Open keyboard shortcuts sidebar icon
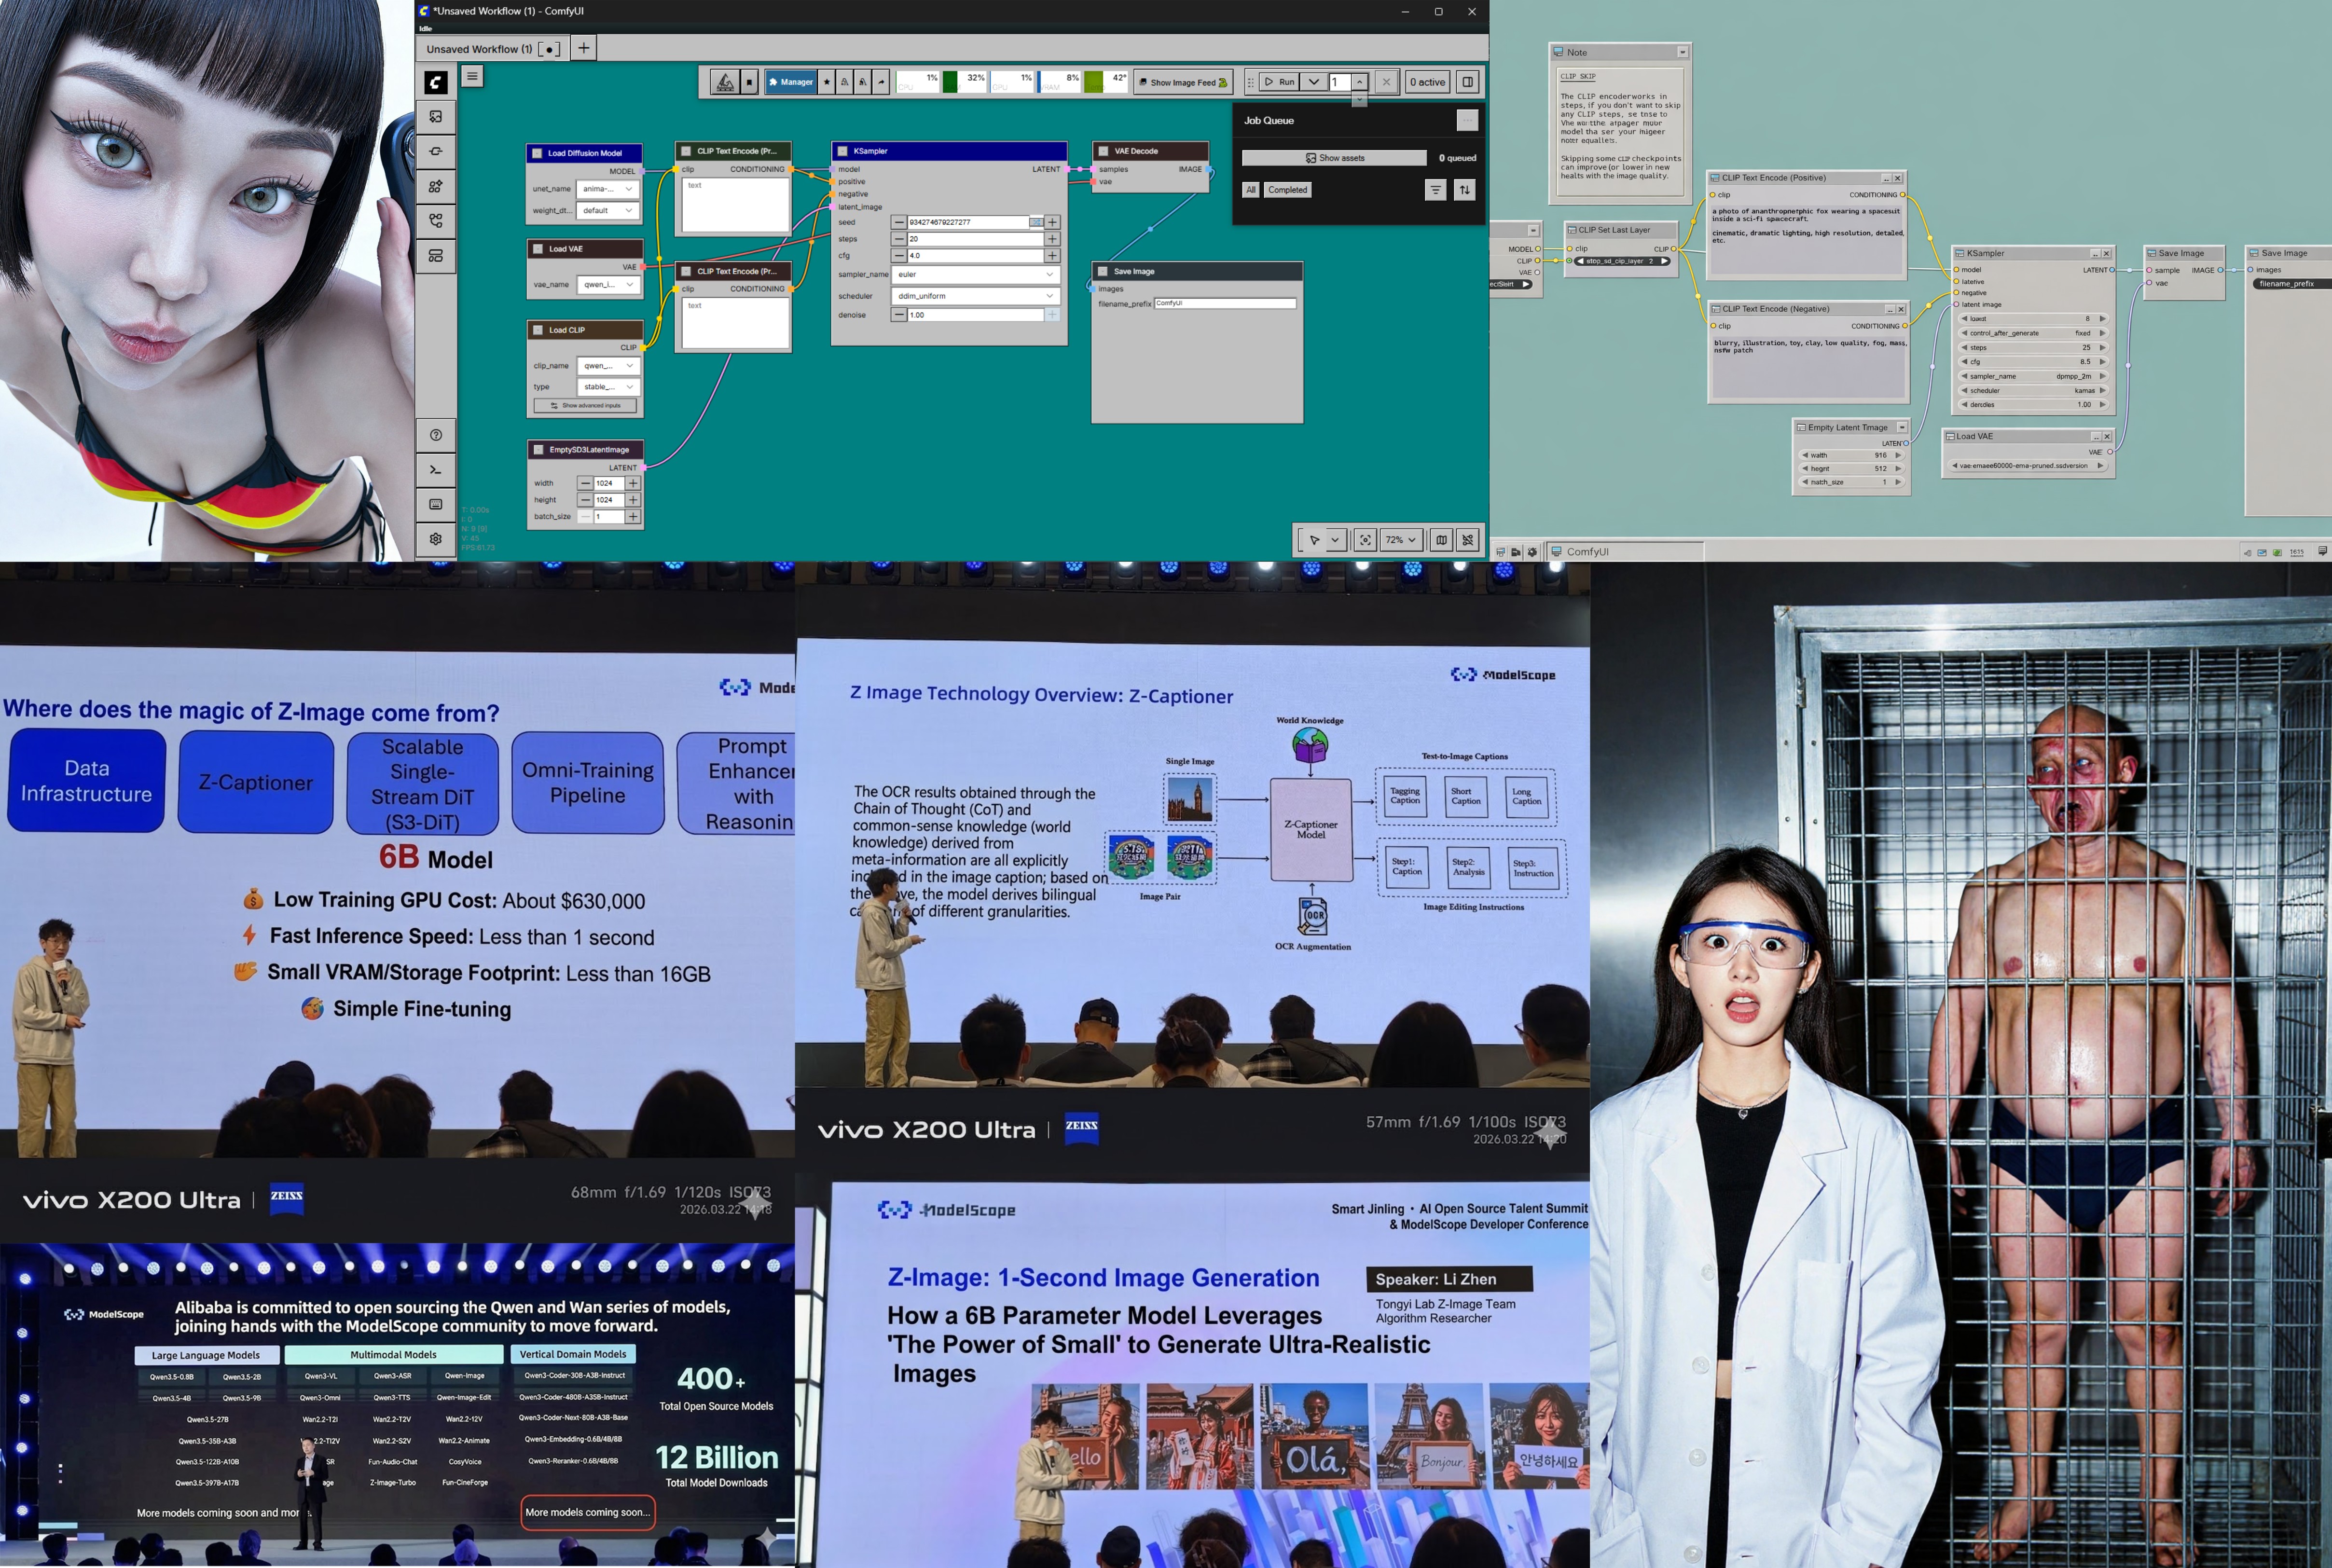The image size is (2332, 1568). click(x=436, y=504)
